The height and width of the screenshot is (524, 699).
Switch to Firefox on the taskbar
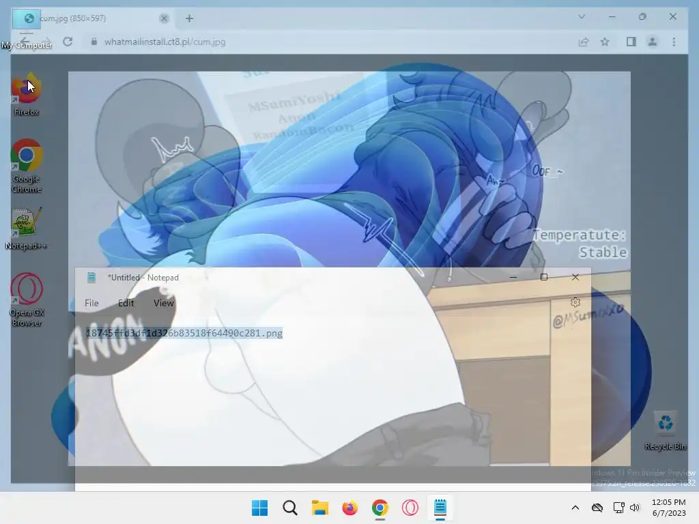[x=350, y=508]
